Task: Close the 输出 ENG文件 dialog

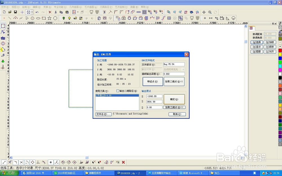Action: 186,54
